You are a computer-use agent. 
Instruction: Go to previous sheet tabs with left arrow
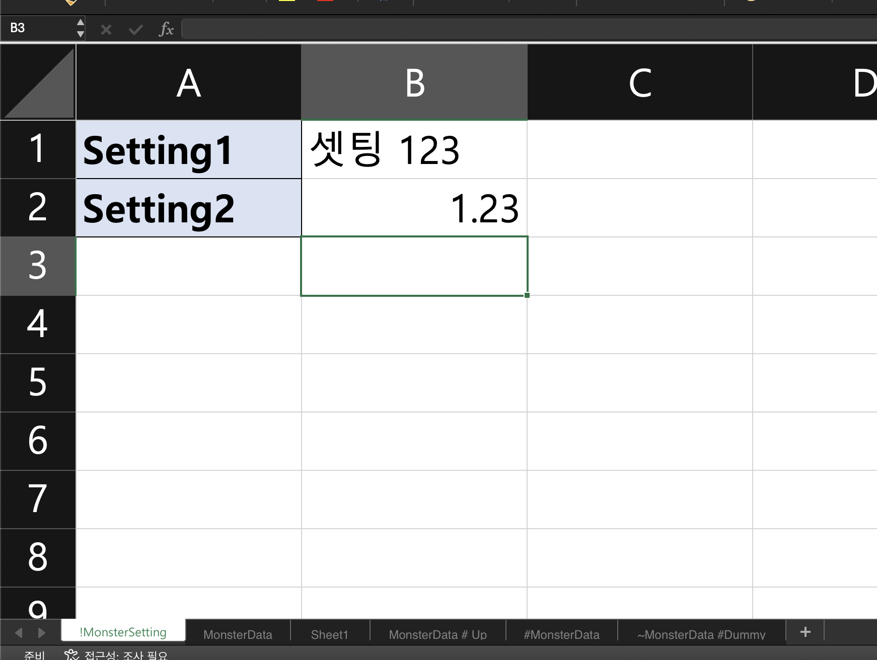pos(19,633)
